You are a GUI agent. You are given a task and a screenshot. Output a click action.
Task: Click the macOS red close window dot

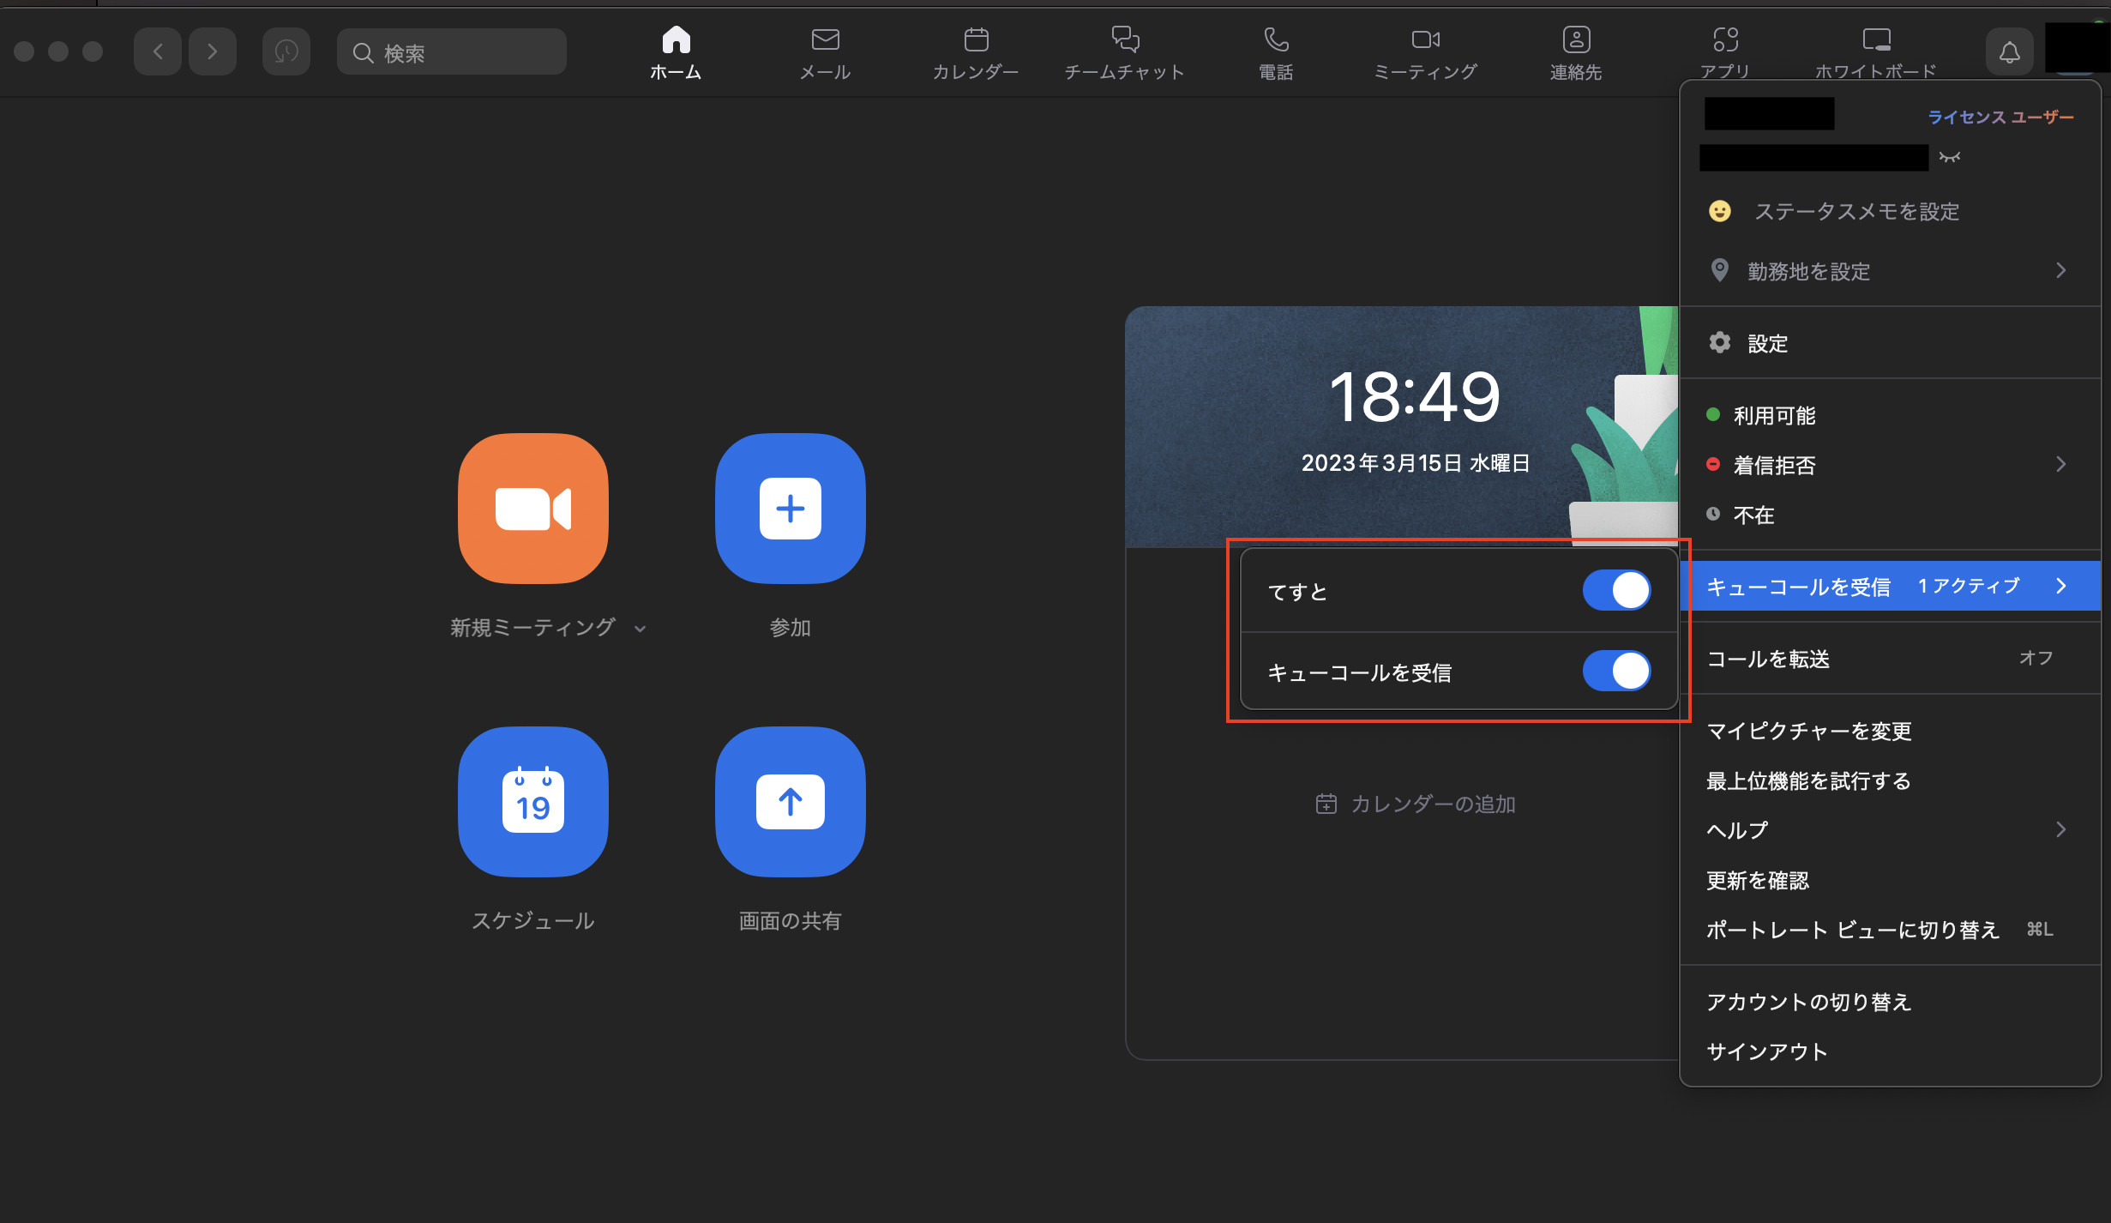(x=24, y=51)
